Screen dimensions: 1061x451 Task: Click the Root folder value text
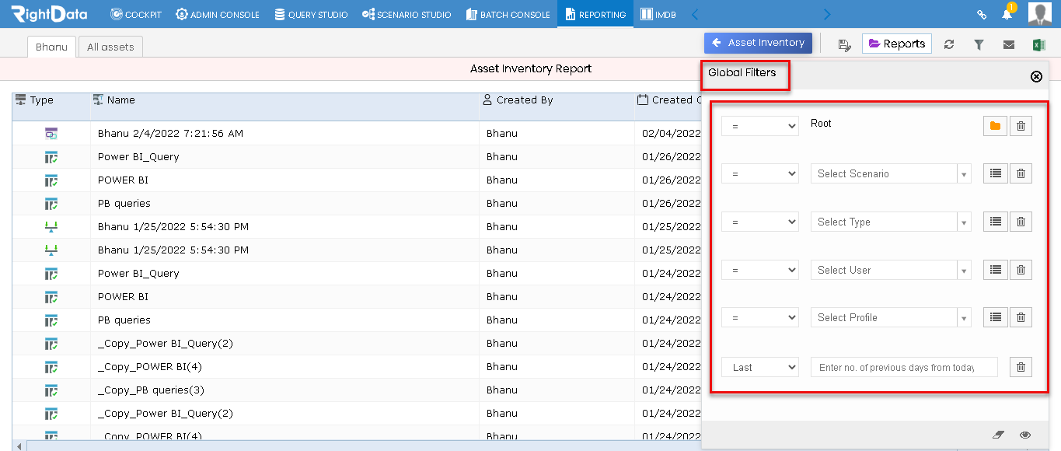click(x=821, y=123)
